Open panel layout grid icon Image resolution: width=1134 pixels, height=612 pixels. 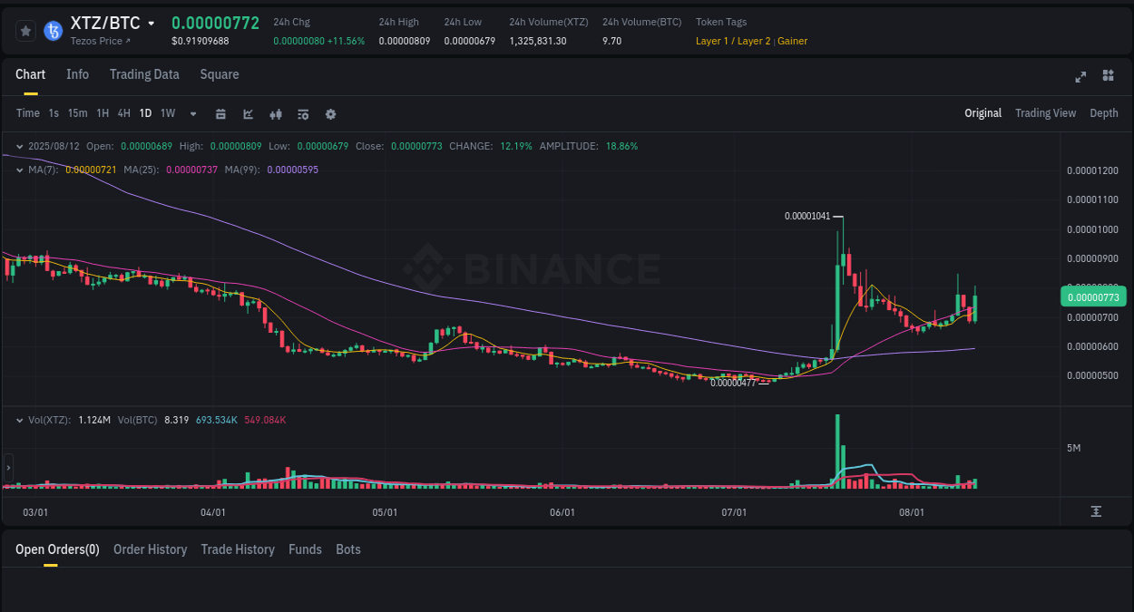[x=1108, y=77]
